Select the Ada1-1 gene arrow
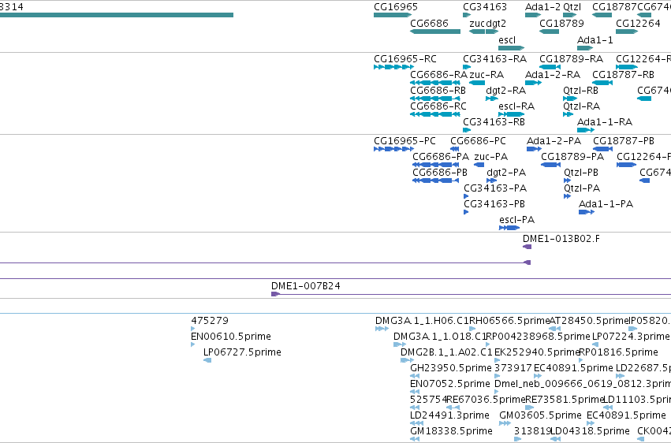This screenshot has height=443, width=671. coord(585,48)
